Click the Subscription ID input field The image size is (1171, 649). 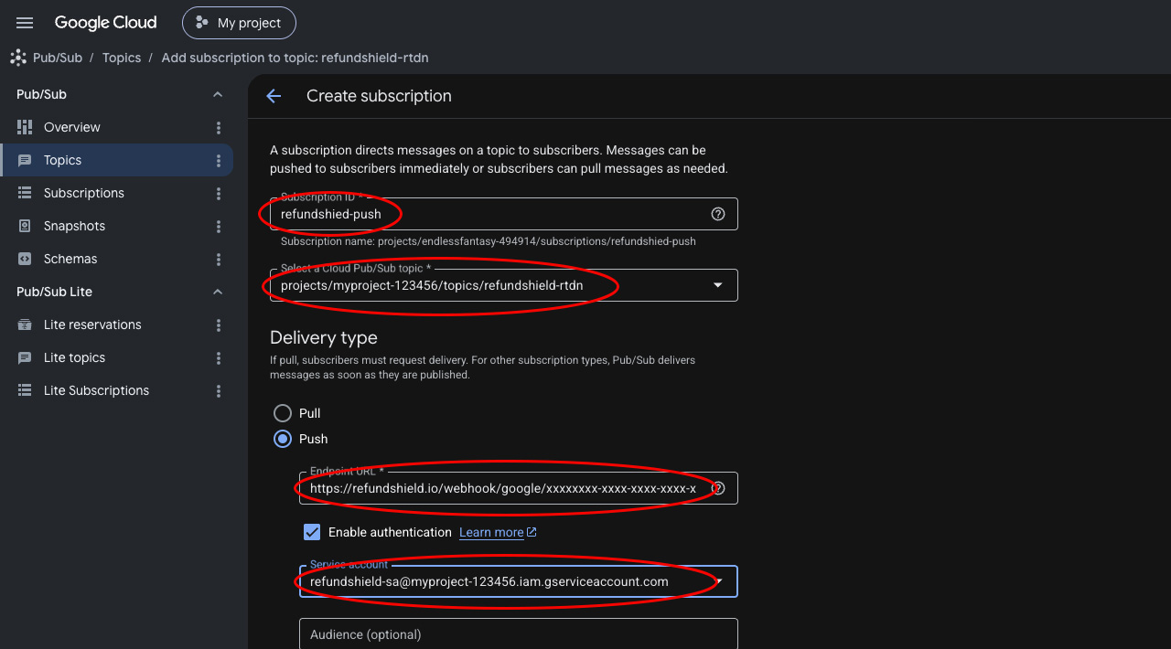click(504, 214)
